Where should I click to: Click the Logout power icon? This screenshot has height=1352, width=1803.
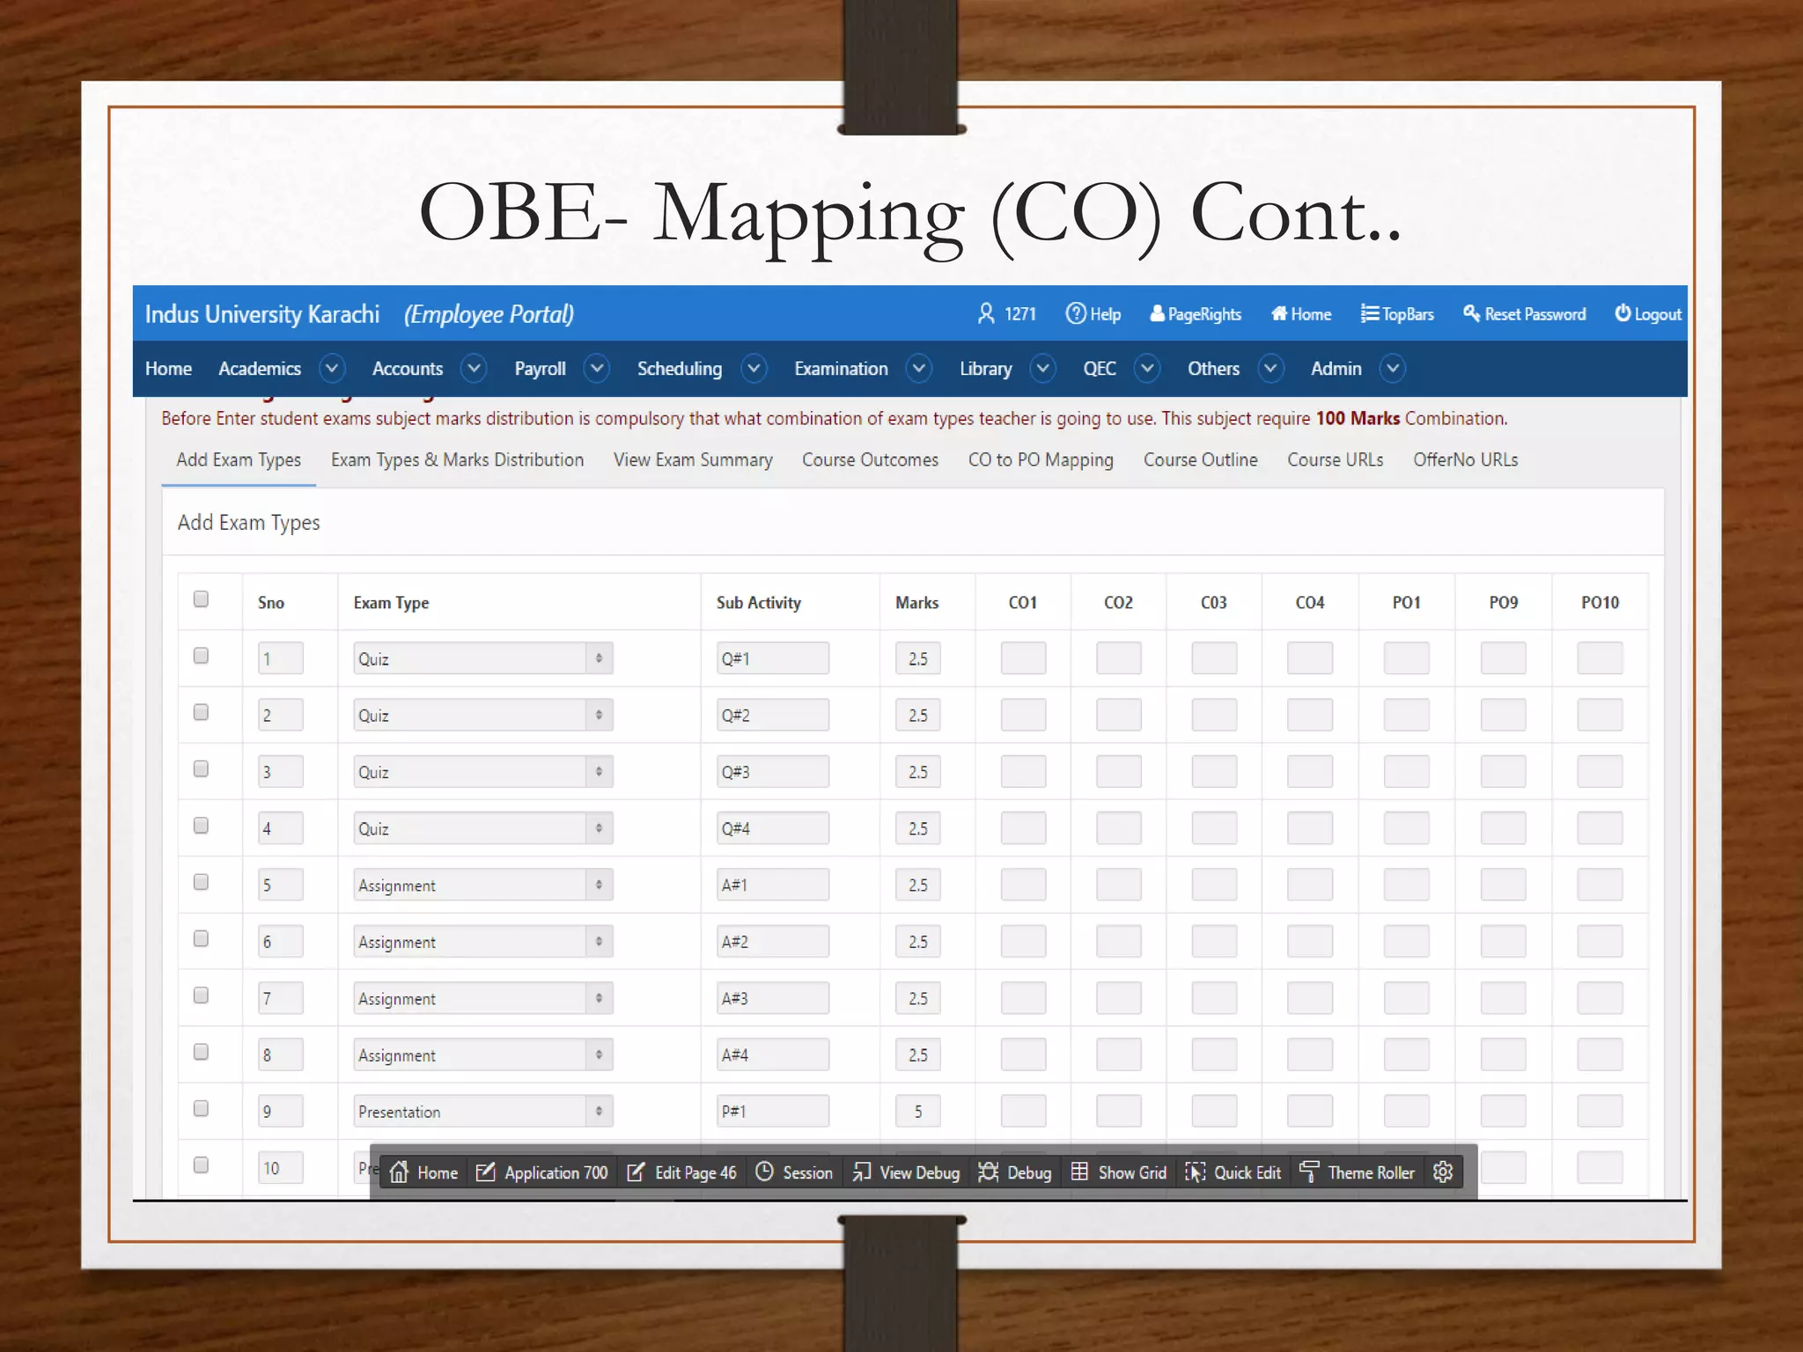(x=1623, y=313)
